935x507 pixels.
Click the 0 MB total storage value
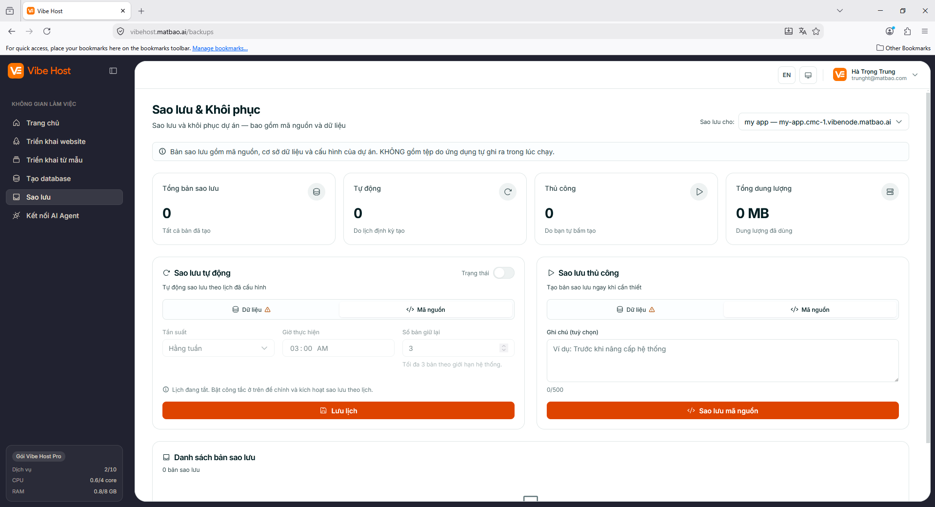coord(753,213)
